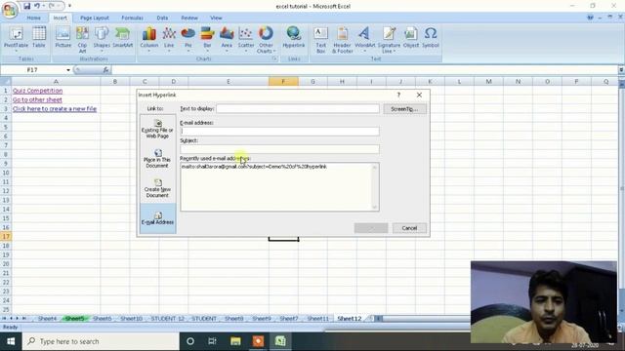This screenshot has height=351, width=625.
Task: Select the Sheet12 tab
Action: click(350, 319)
